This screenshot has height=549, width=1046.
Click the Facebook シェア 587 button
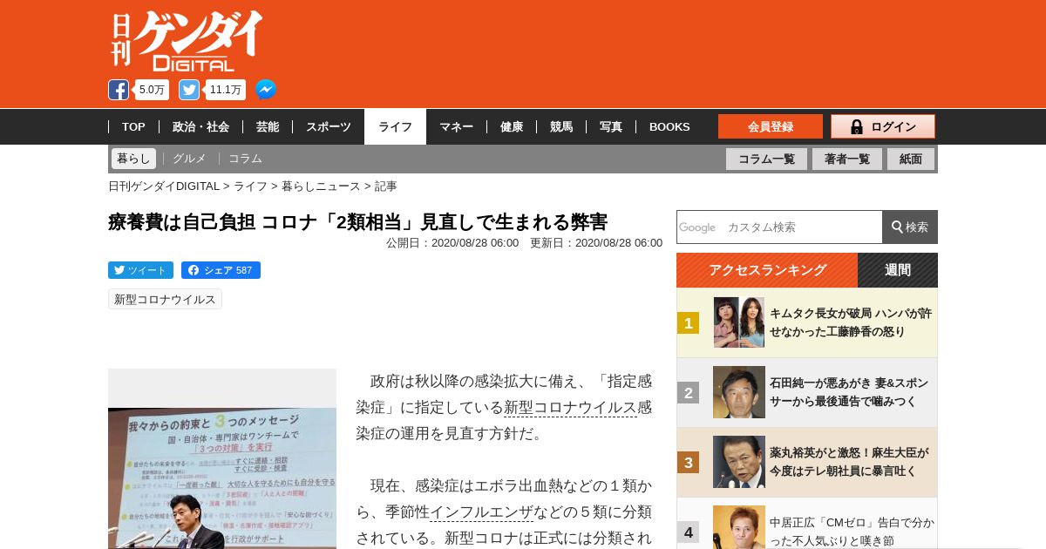coord(221,270)
